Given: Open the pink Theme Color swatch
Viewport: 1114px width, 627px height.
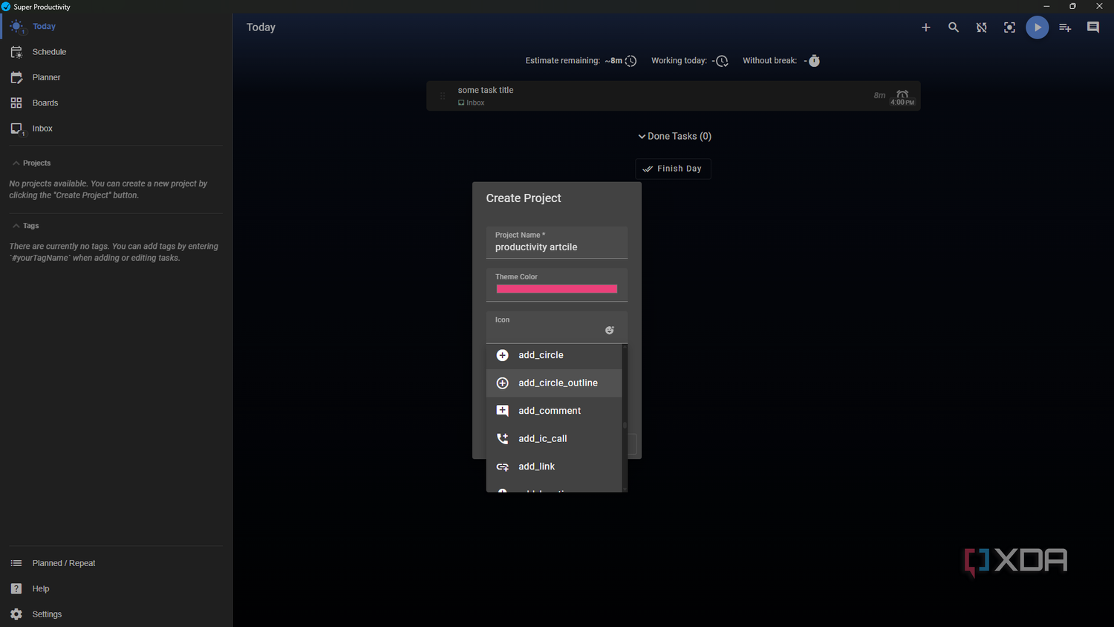Looking at the screenshot, I should [x=557, y=289].
